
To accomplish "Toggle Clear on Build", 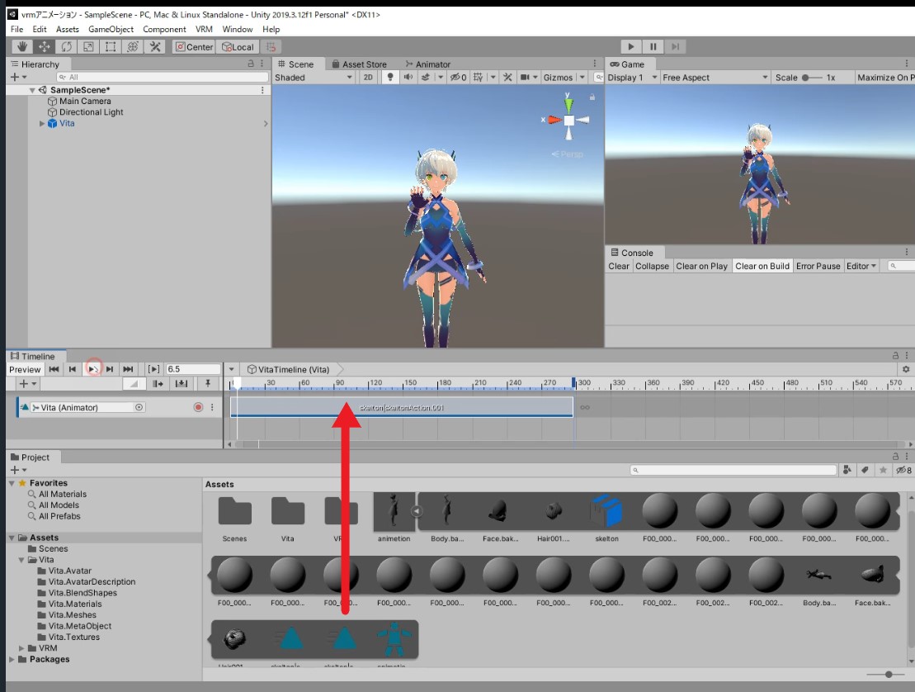I will point(762,266).
